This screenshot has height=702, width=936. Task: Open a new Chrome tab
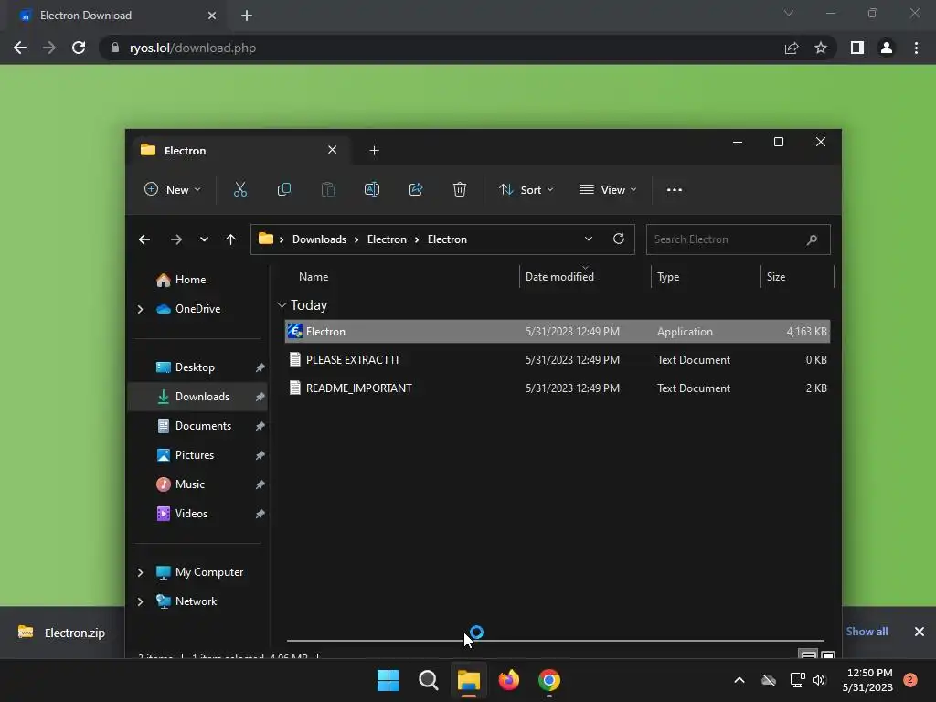pos(247,16)
